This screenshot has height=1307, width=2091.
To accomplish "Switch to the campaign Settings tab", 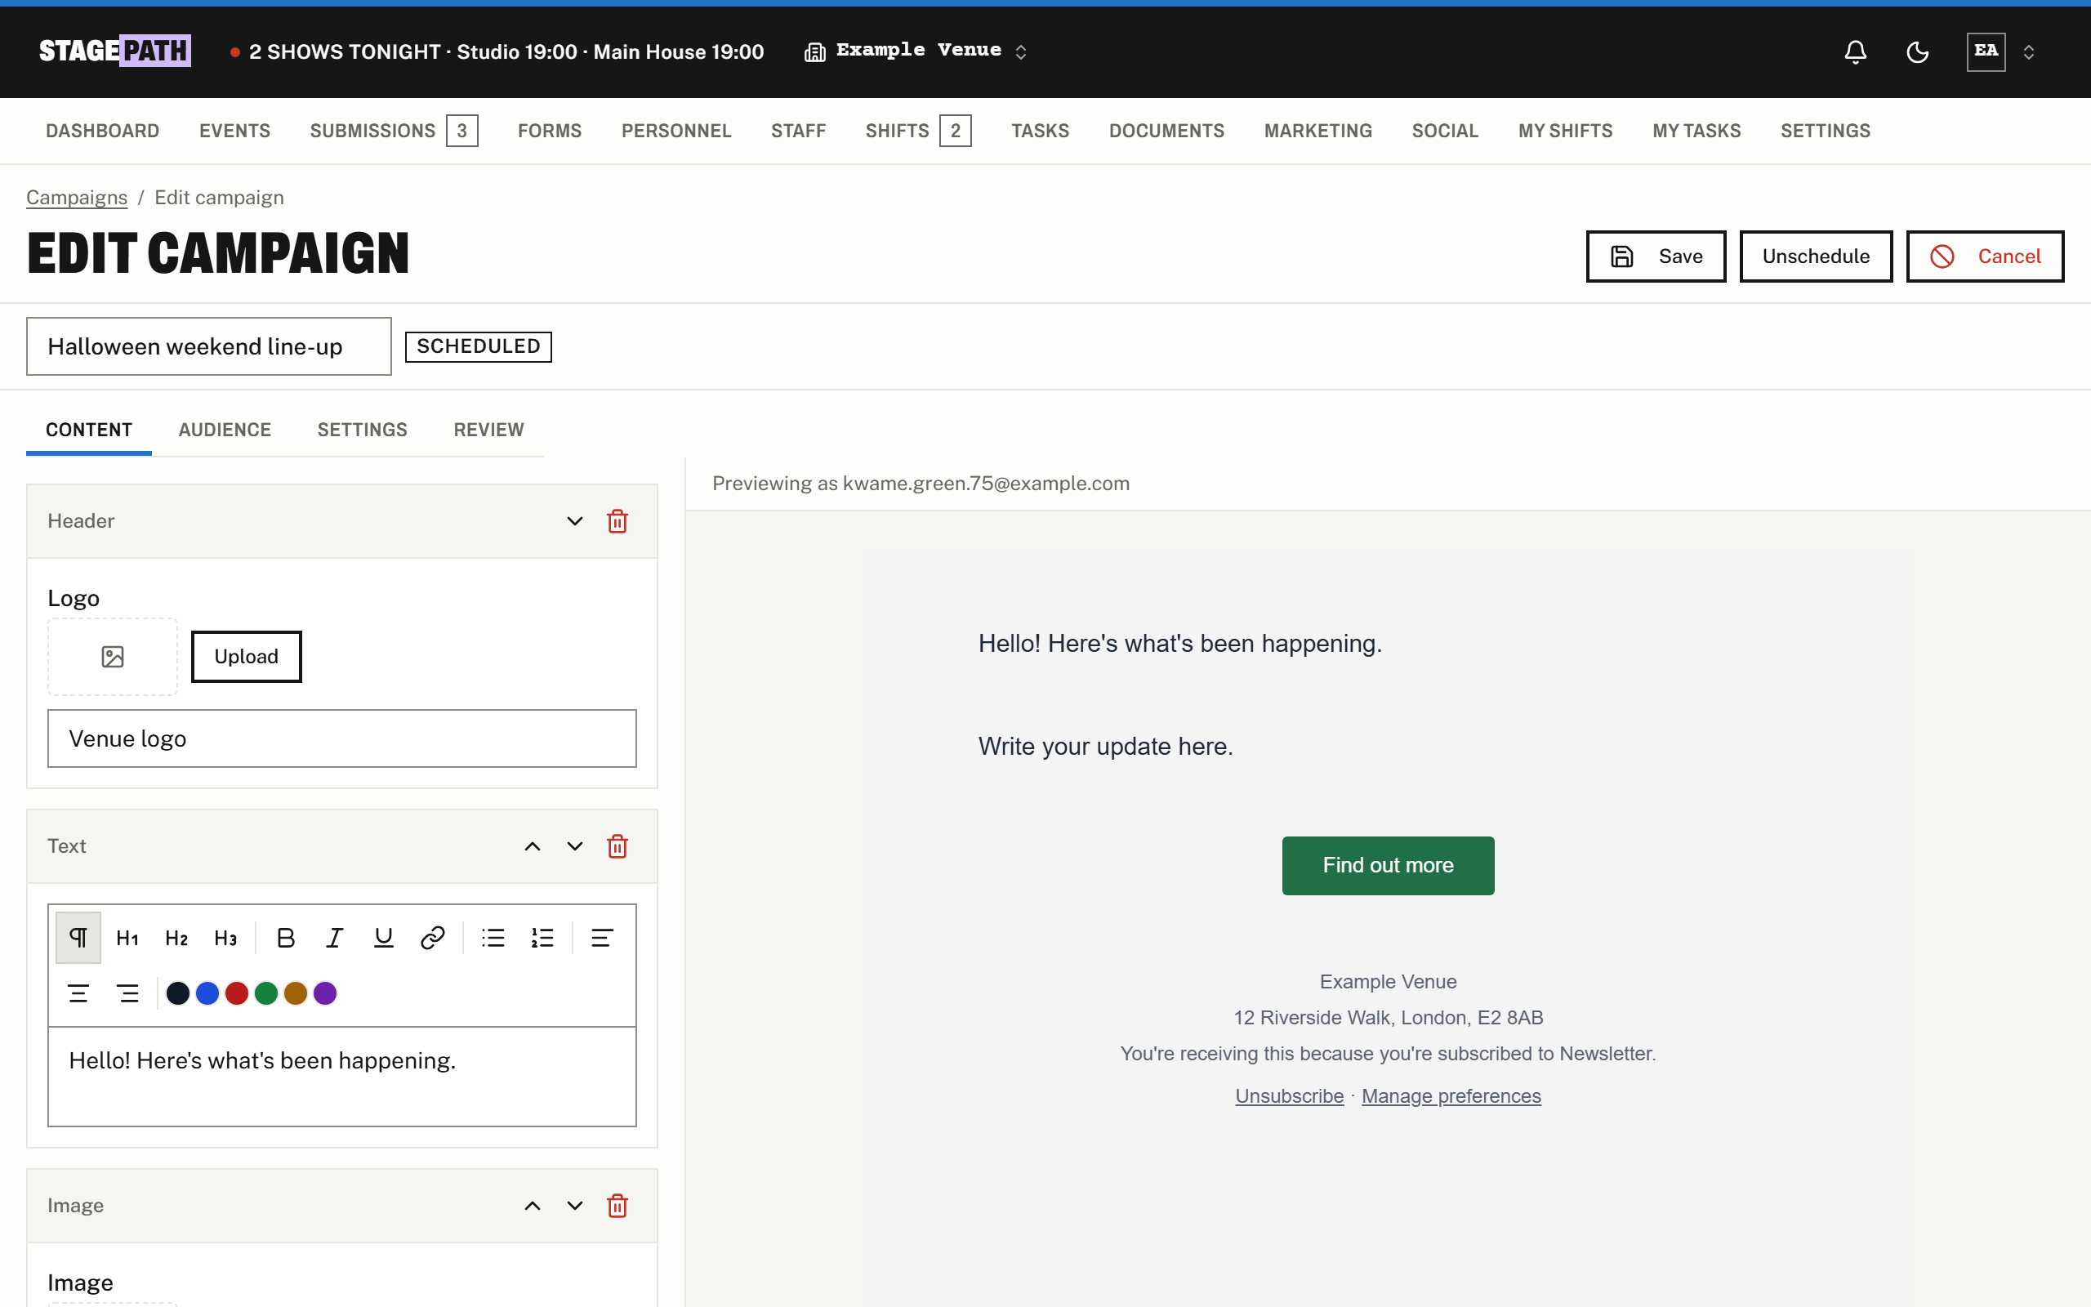I will (x=362, y=430).
